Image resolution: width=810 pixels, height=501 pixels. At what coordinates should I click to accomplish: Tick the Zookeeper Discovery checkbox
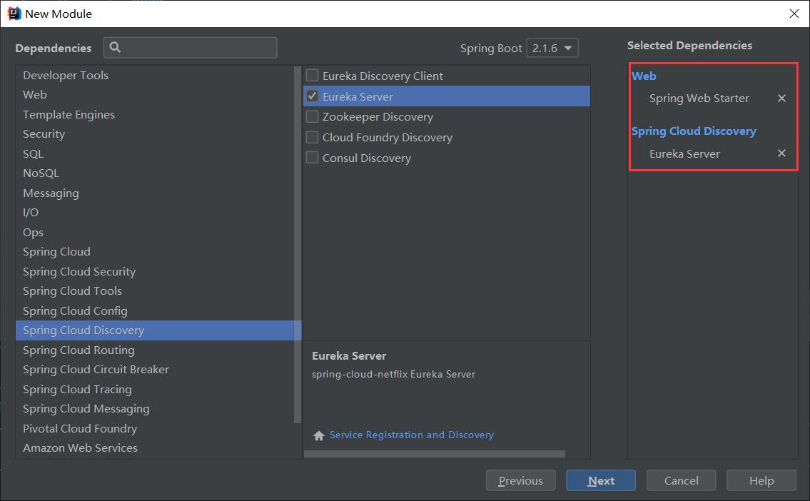click(x=312, y=117)
